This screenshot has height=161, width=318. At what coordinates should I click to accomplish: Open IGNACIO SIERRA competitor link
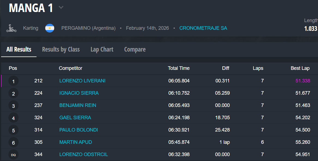(x=79, y=93)
